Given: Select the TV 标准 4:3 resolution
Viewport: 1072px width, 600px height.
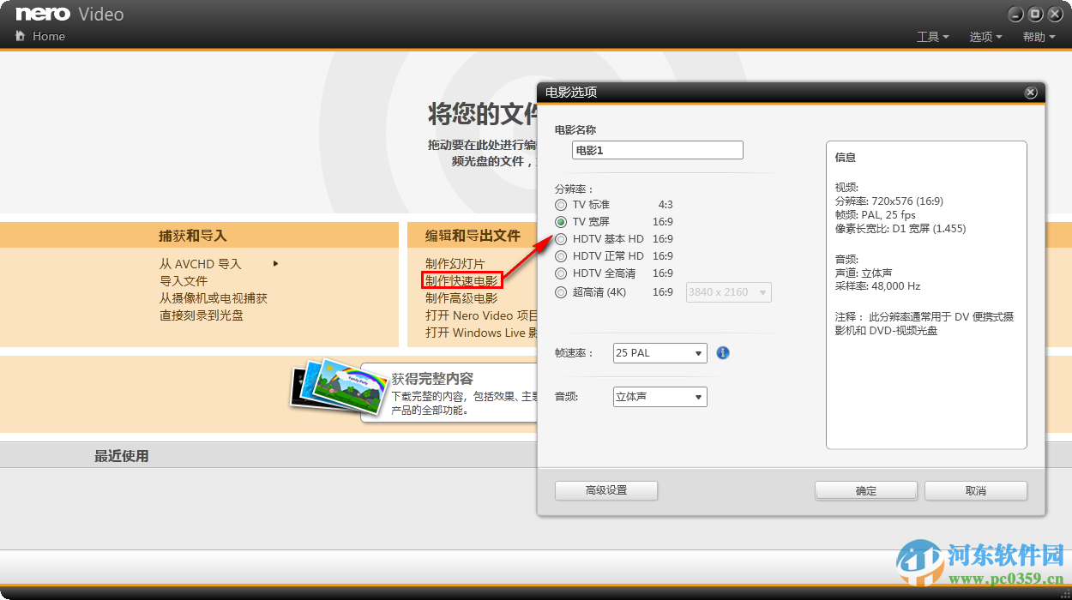Looking at the screenshot, I should click(x=560, y=204).
